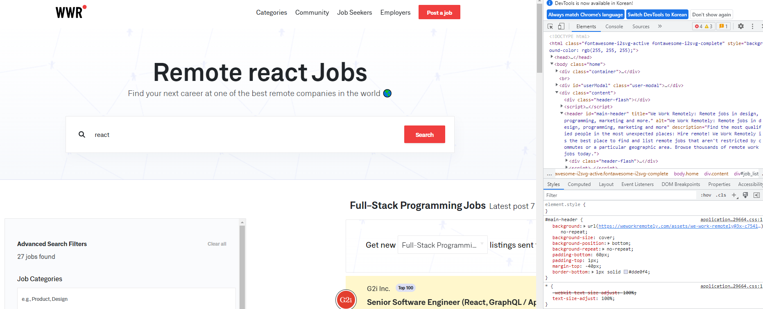
Task: Open the Computed styles tab
Action: (579, 184)
